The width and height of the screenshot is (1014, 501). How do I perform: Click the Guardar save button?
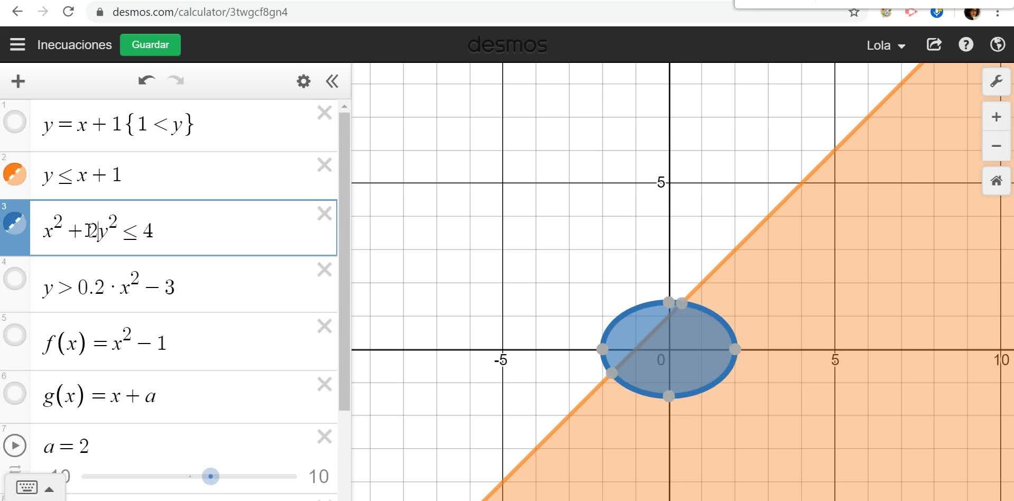(x=150, y=45)
